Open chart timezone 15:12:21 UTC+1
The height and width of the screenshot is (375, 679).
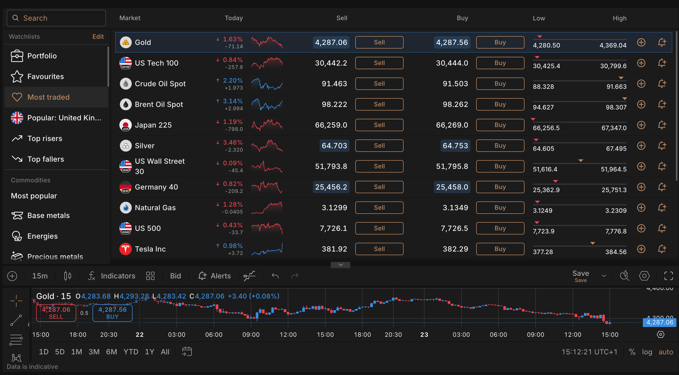point(589,352)
